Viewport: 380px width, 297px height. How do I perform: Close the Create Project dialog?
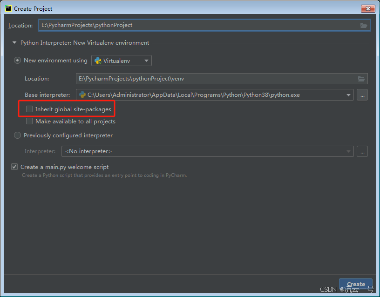(x=368, y=8)
